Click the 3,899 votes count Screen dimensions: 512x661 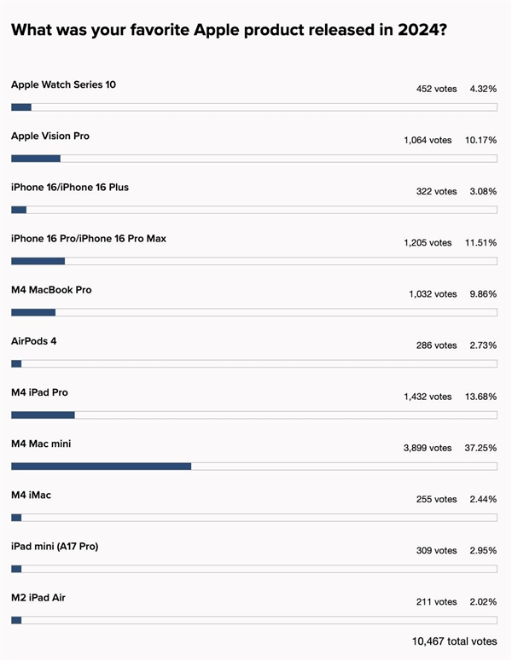click(428, 448)
